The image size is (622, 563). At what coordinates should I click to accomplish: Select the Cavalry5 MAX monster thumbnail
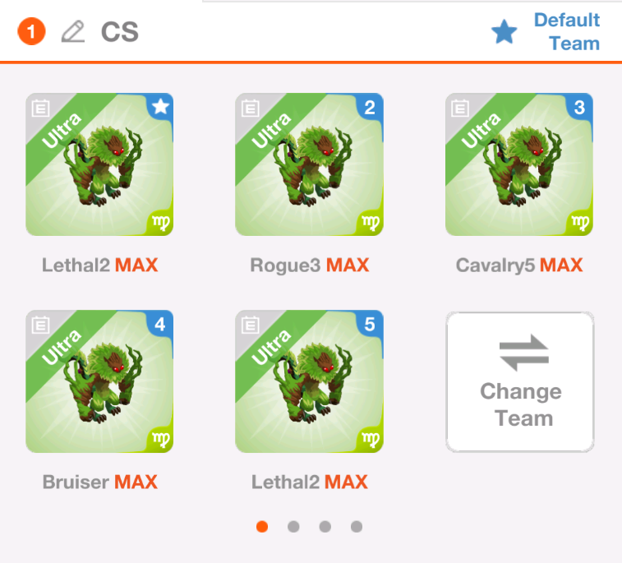click(x=518, y=164)
